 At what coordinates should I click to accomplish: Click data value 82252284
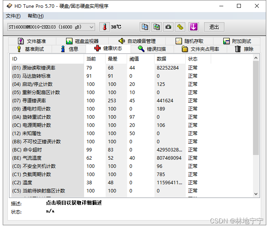pyautogui.click(x=168, y=68)
